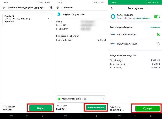The width and height of the screenshot is (162, 119).
Task: Go back from the tokopedia.com paylater page
Action: coord(4,8)
